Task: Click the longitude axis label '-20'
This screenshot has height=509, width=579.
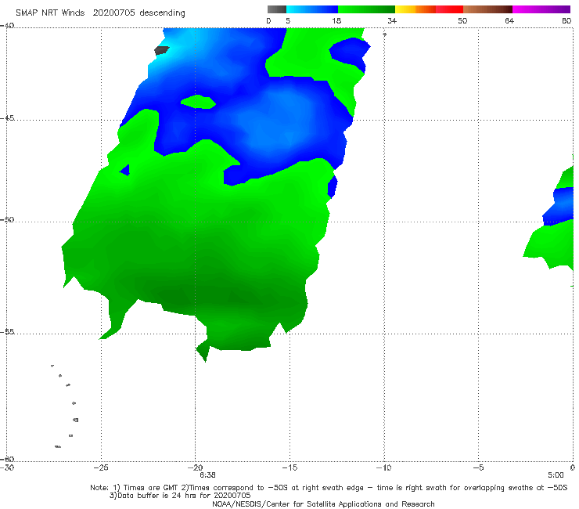Action: [195, 467]
